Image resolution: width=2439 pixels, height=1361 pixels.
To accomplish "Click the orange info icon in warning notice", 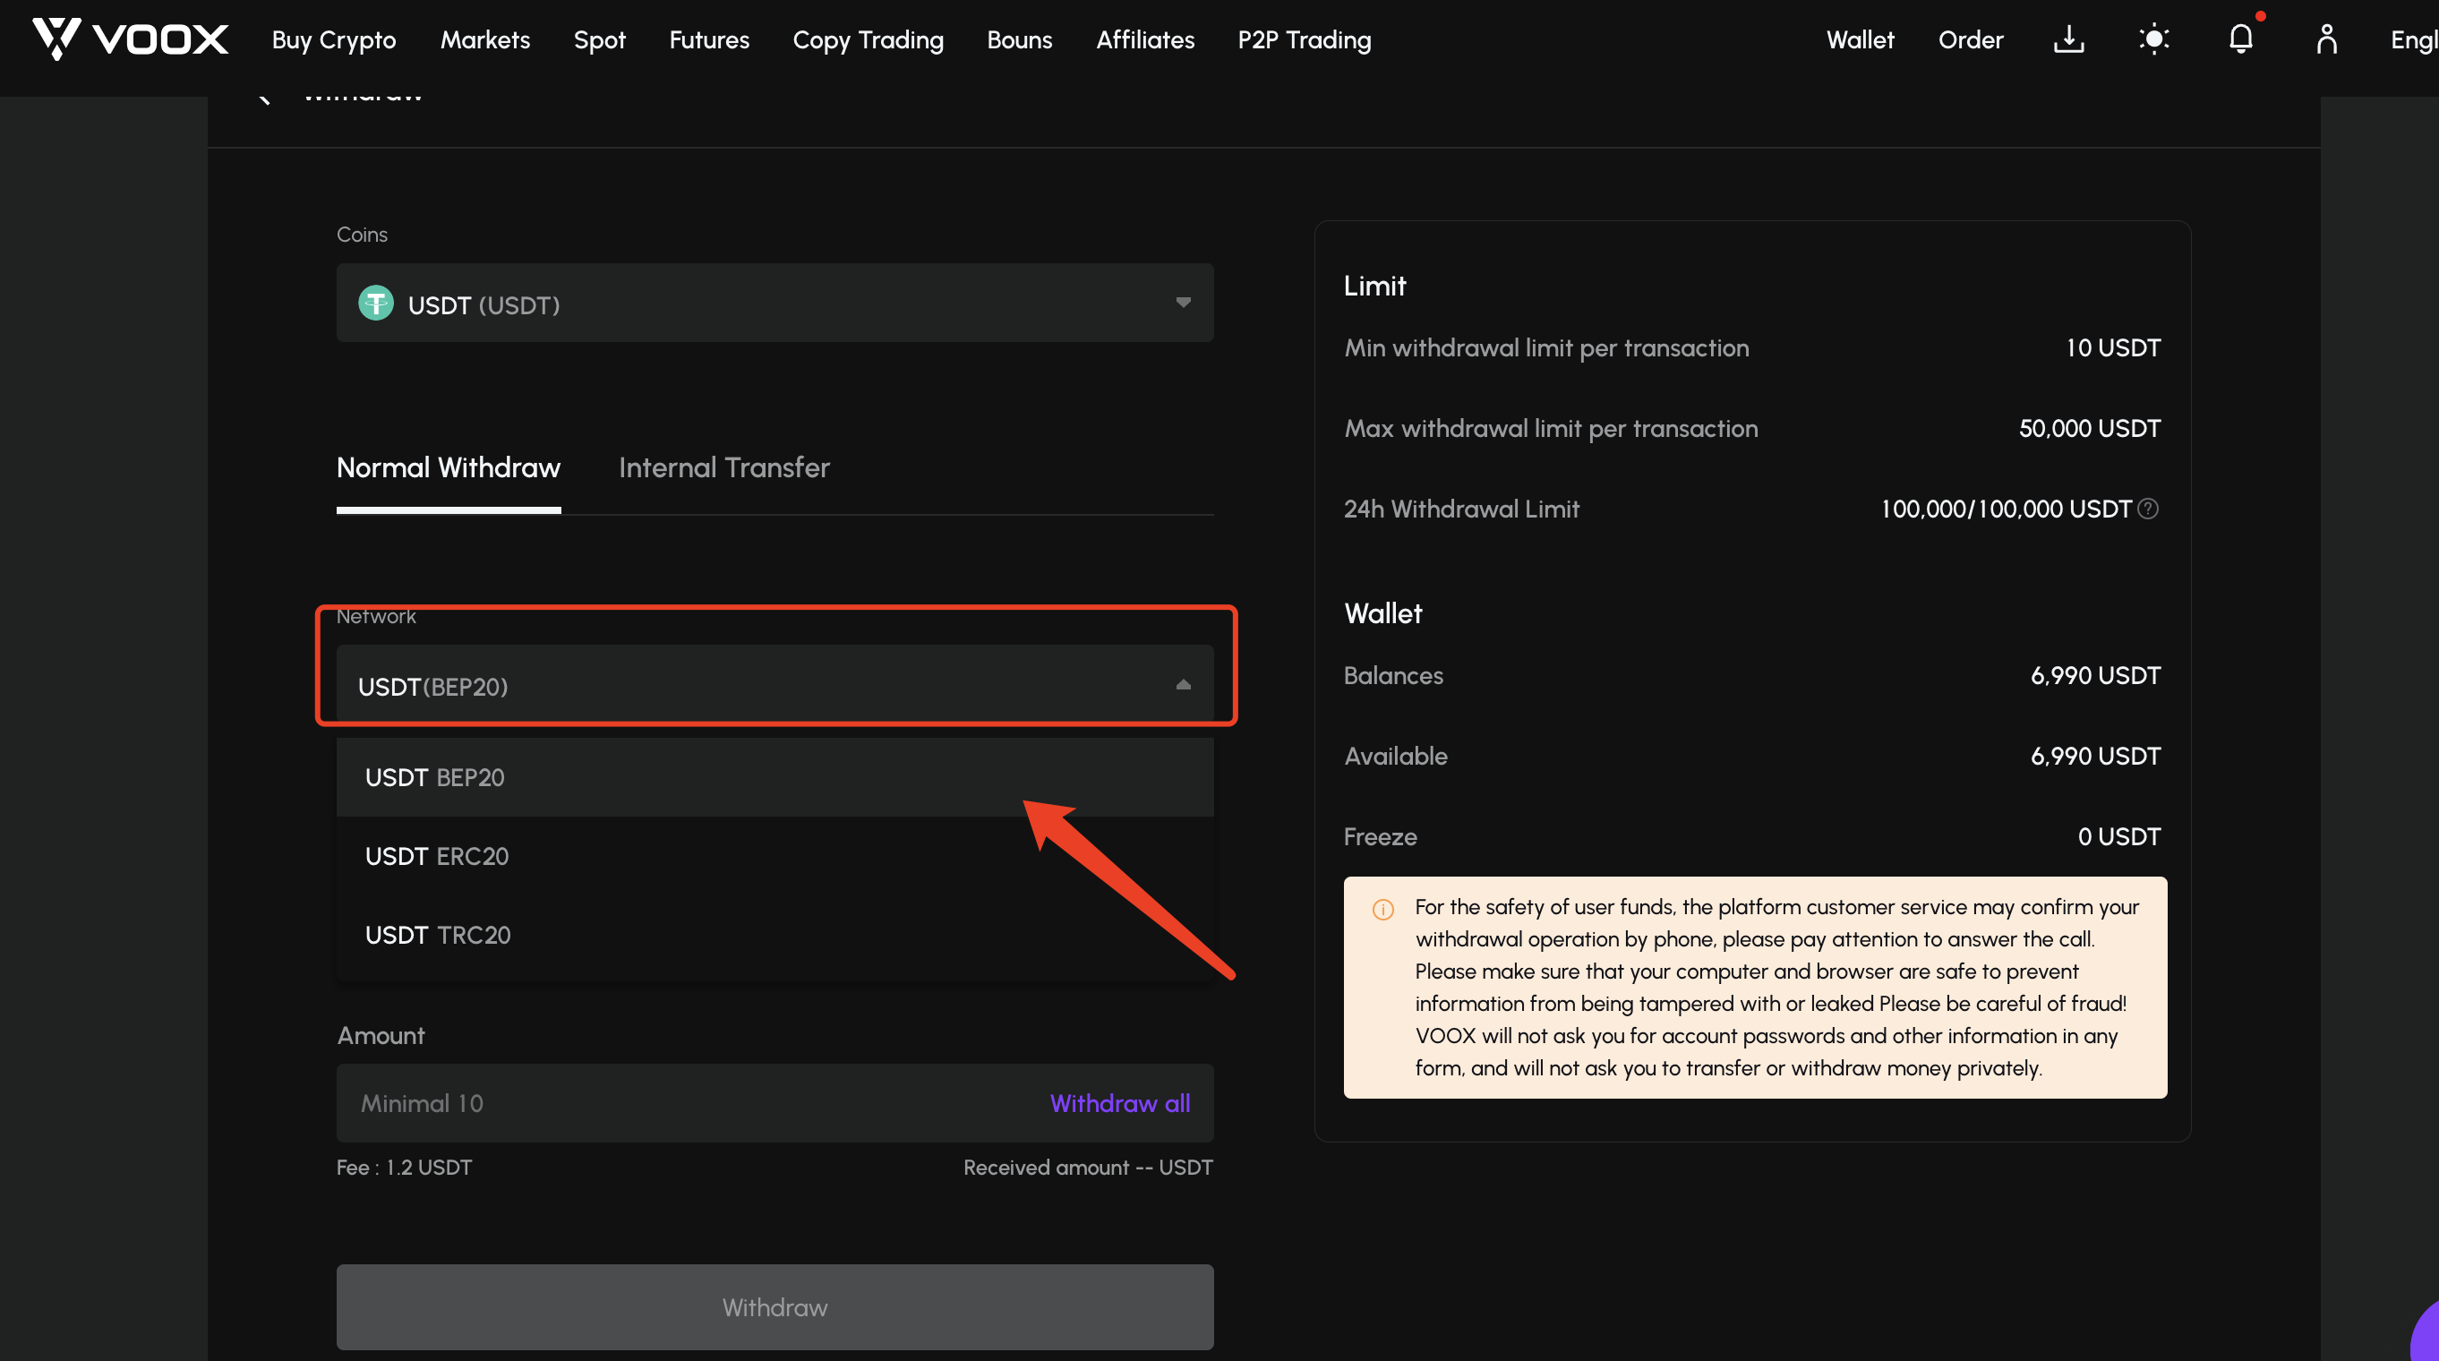I will pos(1382,909).
